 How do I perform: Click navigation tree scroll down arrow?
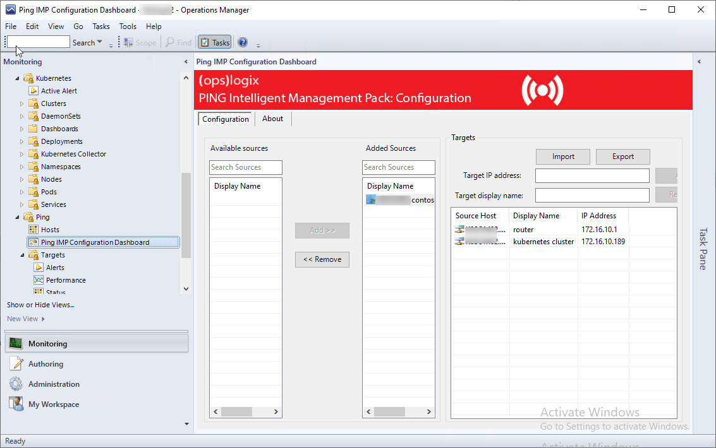[x=186, y=288]
